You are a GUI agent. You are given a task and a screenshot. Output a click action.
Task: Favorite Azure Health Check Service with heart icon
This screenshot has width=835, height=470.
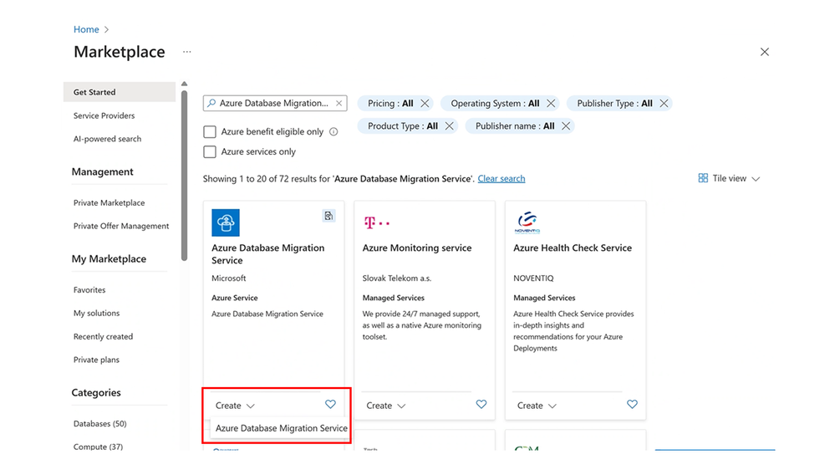[632, 405]
